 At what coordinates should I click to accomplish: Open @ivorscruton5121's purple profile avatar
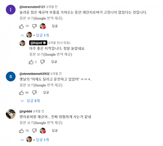(x=11, y=10)
